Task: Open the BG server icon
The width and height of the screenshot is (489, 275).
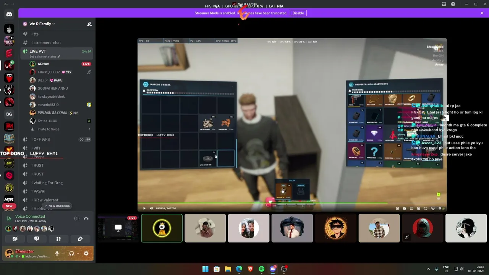Action: pos(9,114)
